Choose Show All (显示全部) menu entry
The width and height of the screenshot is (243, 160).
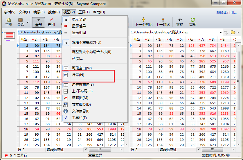point(95,19)
